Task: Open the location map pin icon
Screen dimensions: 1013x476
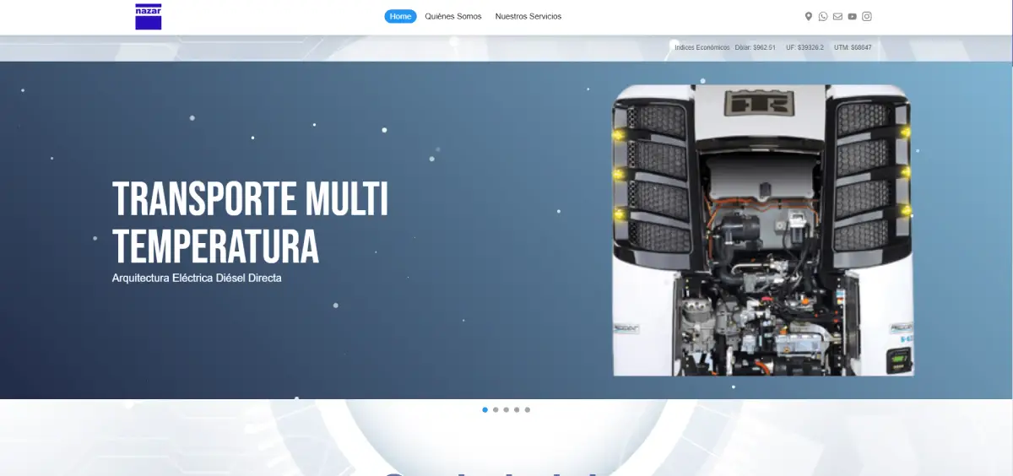Action: (x=809, y=16)
